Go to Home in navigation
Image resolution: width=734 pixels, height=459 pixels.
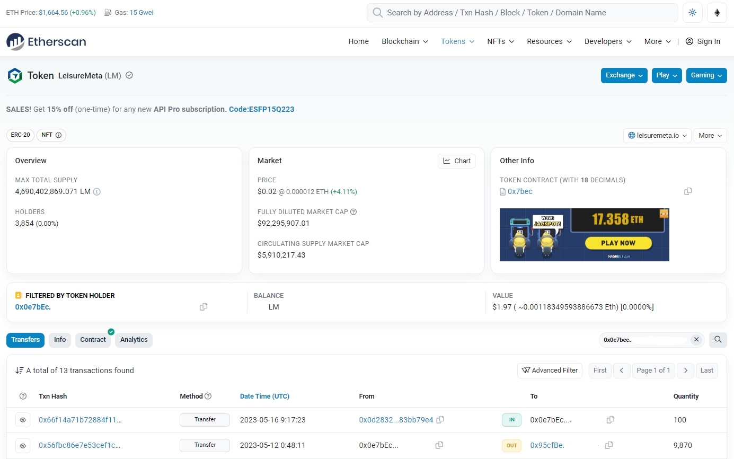pyautogui.click(x=358, y=41)
